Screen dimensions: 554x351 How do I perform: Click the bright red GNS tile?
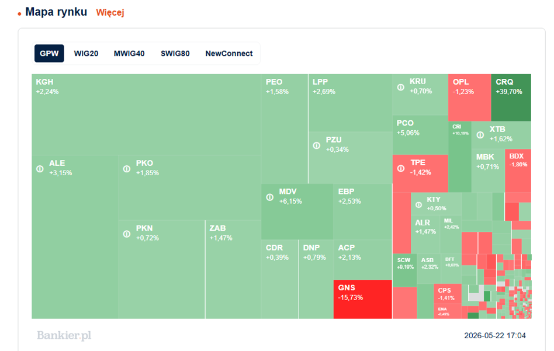click(363, 299)
